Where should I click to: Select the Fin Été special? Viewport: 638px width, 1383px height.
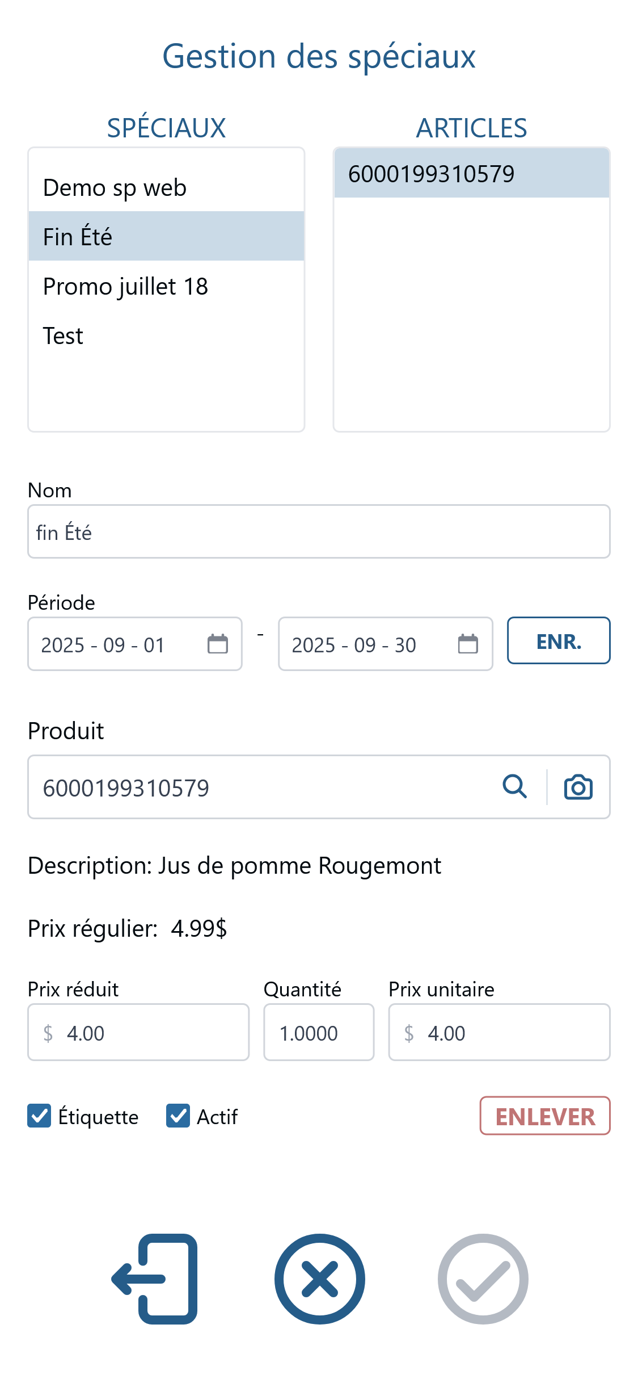166,236
